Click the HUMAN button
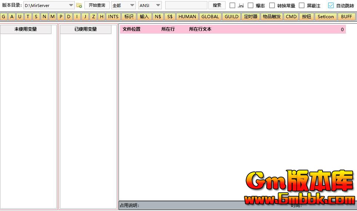Viewport: 357px width, 211px height. tap(187, 17)
